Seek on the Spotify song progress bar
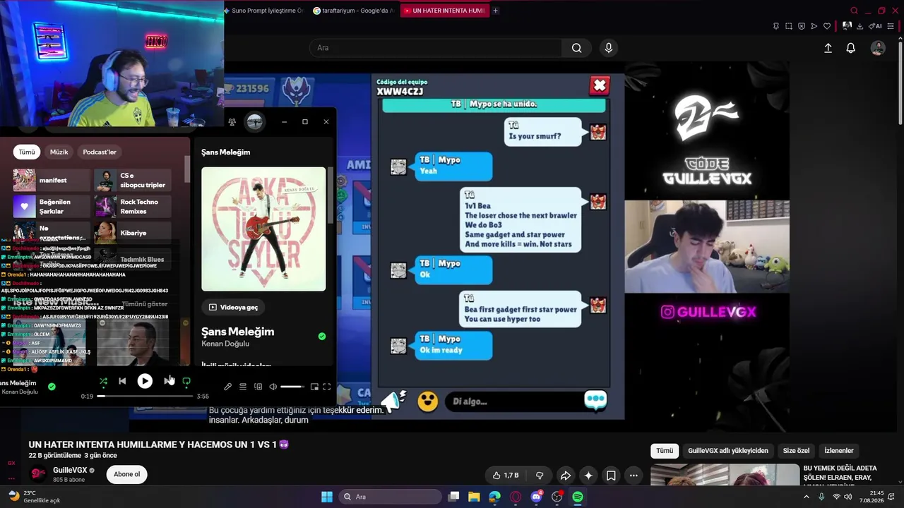Screen dimensions: 904x508 (x=145, y=397)
